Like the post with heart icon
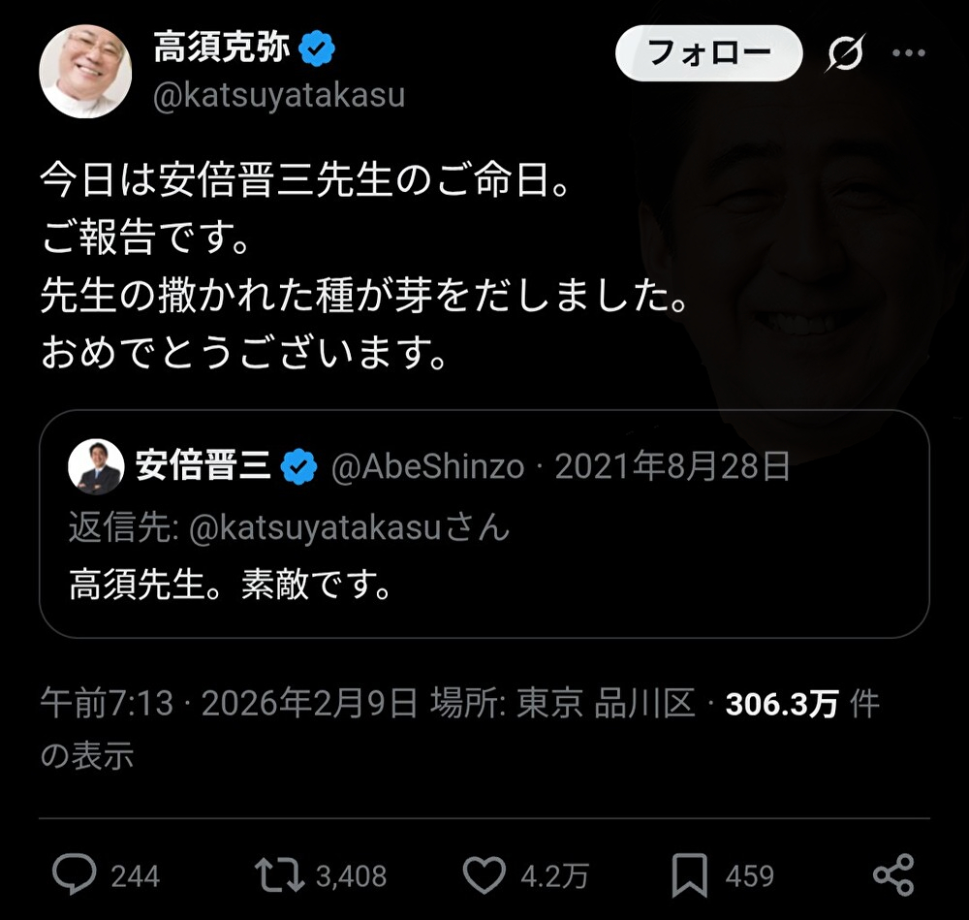Viewport: 969px width, 920px height. [484, 874]
